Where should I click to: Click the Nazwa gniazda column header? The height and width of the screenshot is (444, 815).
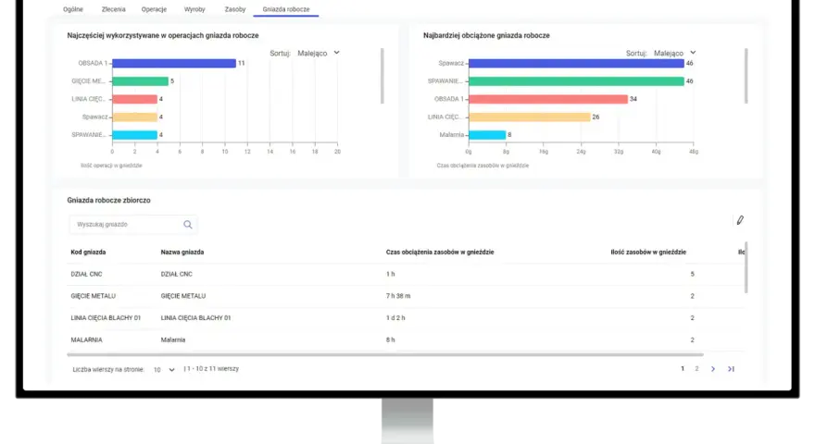[x=182, y=253]
